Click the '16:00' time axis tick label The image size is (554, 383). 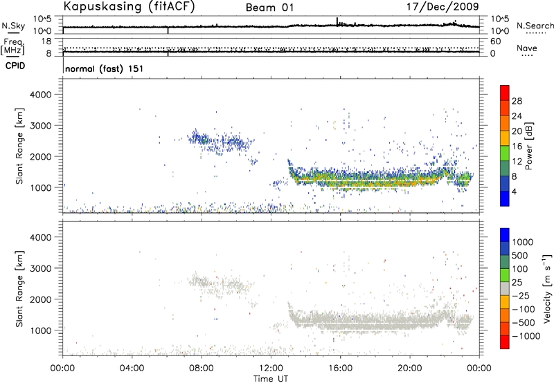click(340, 368)
